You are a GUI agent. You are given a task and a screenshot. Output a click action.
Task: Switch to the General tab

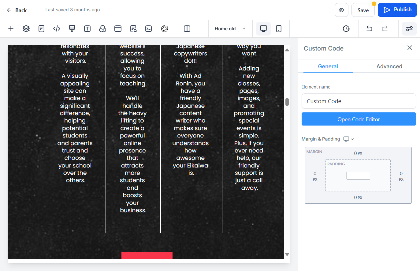[328, 66]
